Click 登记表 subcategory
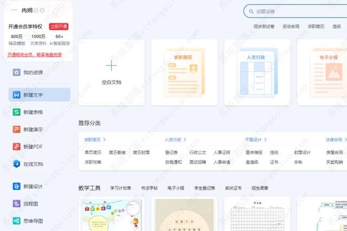The width and height of the screenshot is (347, 231). tap(171, 152)
